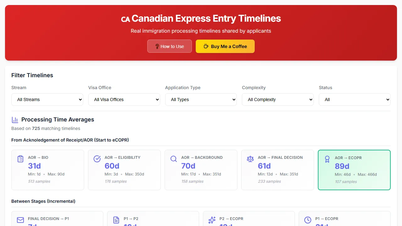This screenshot has height=226, width=402.
Task: Click the How to Use button
Action: pos(170,46)
